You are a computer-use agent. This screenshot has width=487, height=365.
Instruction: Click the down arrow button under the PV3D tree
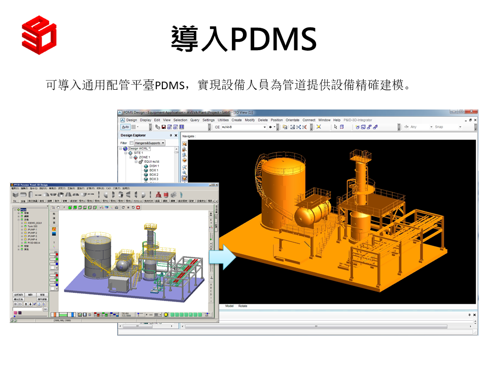coord(30,304)
